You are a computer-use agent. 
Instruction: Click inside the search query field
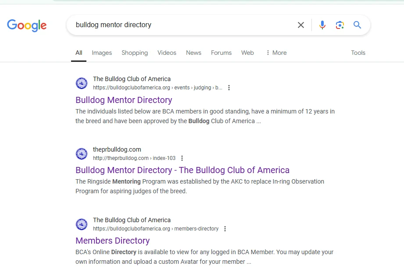click(175, 25)
